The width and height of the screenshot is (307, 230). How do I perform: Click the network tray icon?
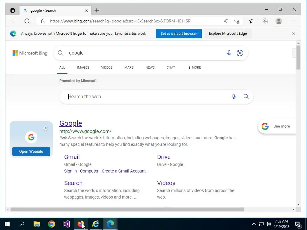point(261,224)
